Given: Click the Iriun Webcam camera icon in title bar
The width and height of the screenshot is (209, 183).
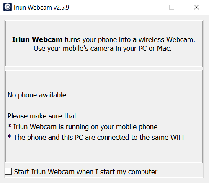Looking at the screenshot, I should coord(8,7).
